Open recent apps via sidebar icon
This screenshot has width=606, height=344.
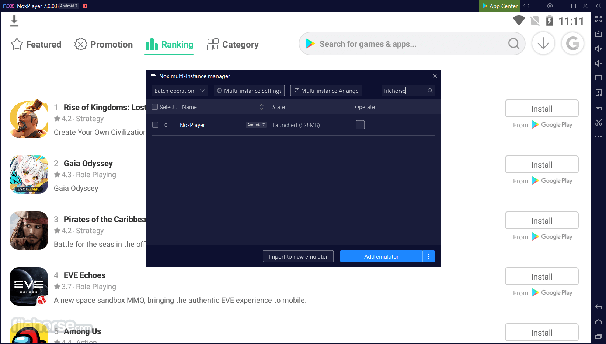[x=599, y=336]
